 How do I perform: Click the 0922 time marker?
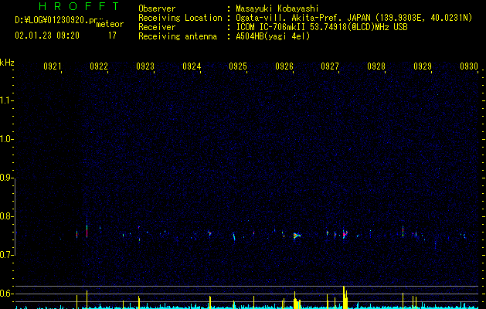(x=99, y=66)
